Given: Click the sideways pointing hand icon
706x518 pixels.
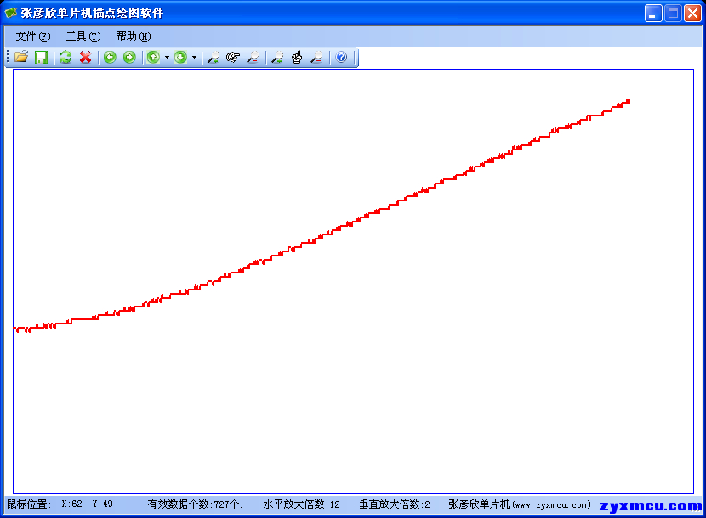Looking at the screenshot, I should pyautogui.click(x=233, y=57).
